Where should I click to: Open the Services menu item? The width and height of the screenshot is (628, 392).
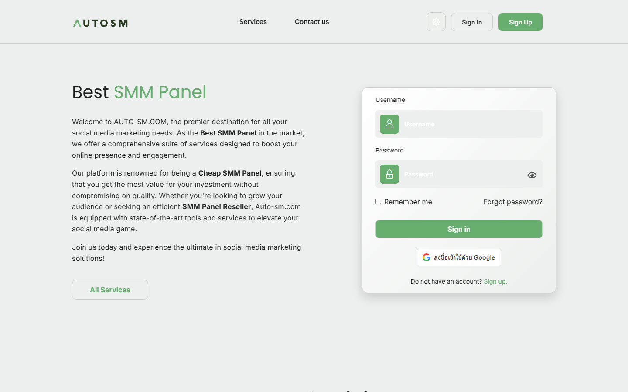pyautogui.click(x=253, y=22)
